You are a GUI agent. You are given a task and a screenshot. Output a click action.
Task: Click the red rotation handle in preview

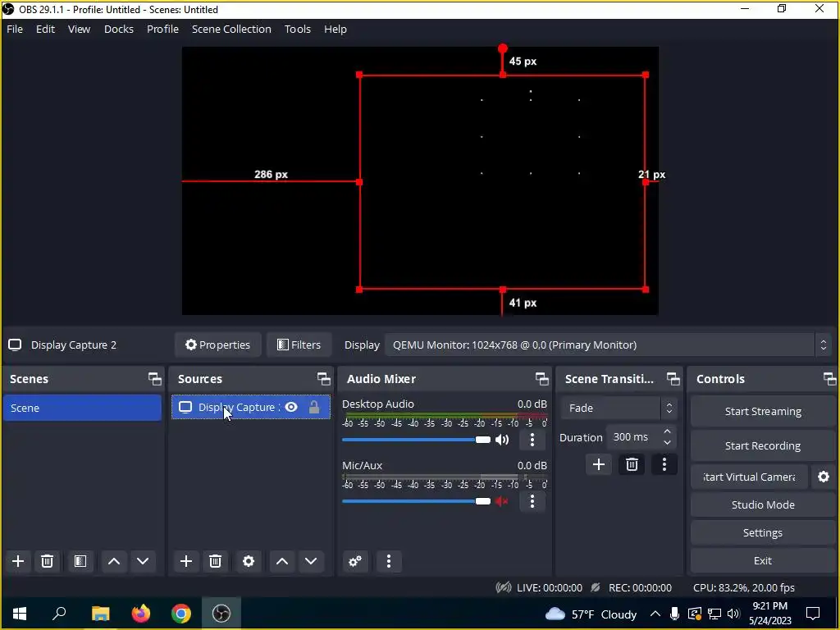point(503,48)
